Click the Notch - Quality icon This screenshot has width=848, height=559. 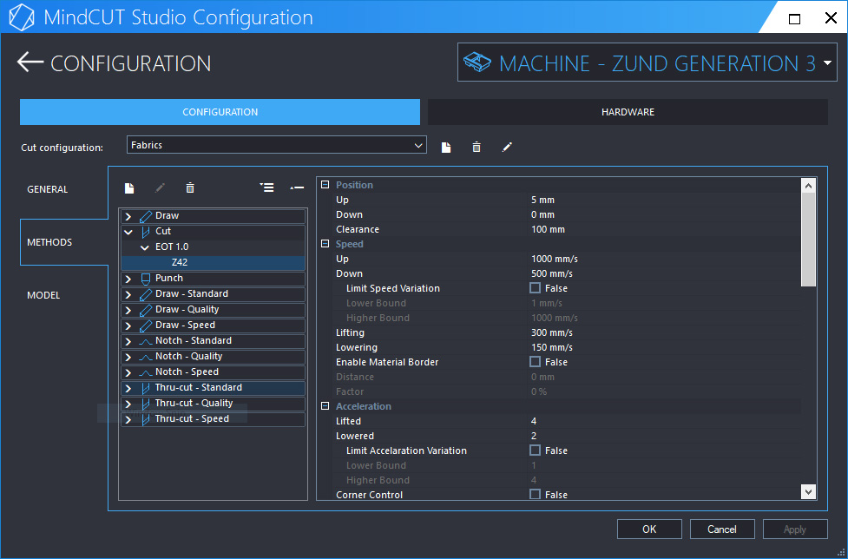coord(146,358)
